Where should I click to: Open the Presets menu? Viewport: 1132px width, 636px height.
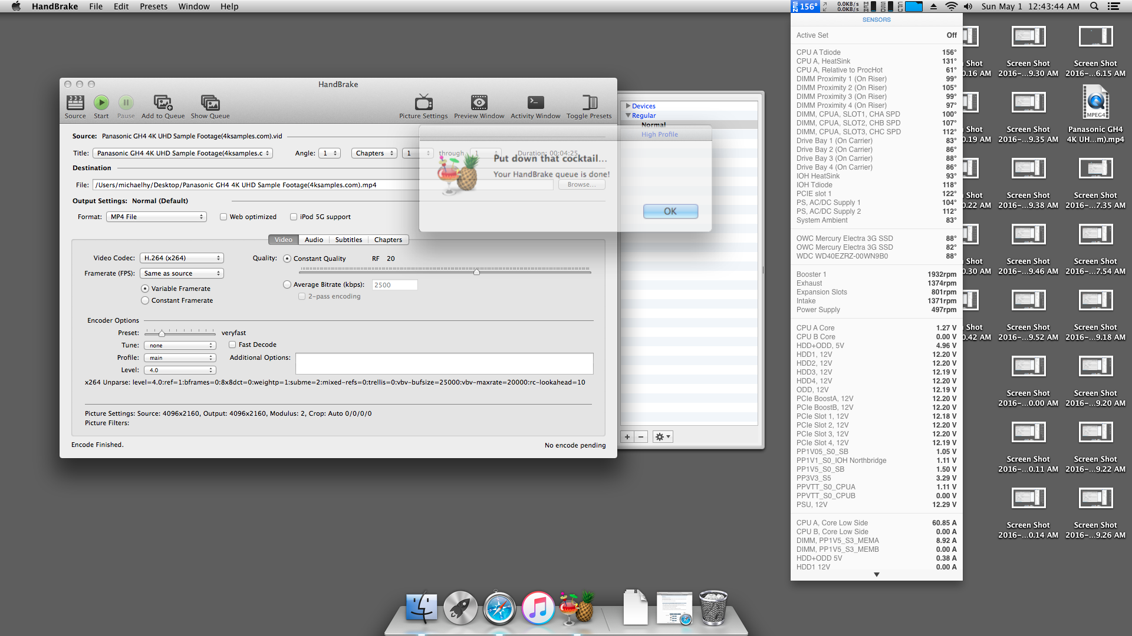[153, 6]
